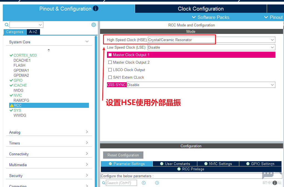Click the Reset Configuration button
This screenshot has height=187, width=284.
pyautogui.click(x=123, y=155)
